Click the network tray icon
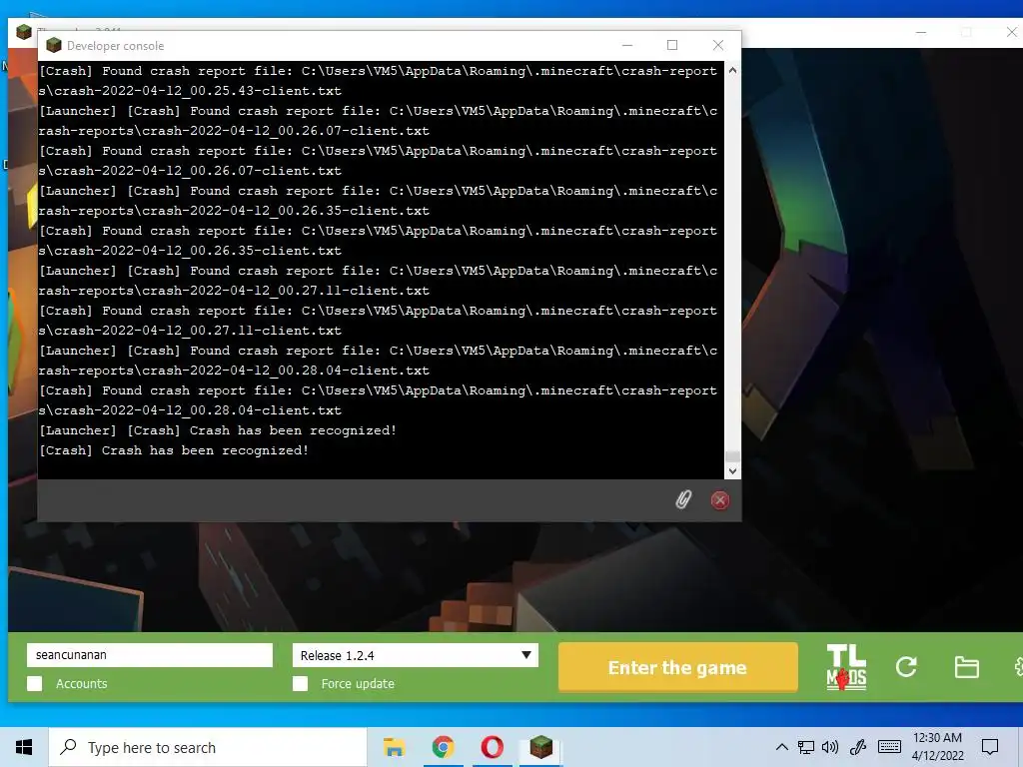The height and width of the screenshot is (767, 1023). tap(806, 747)
